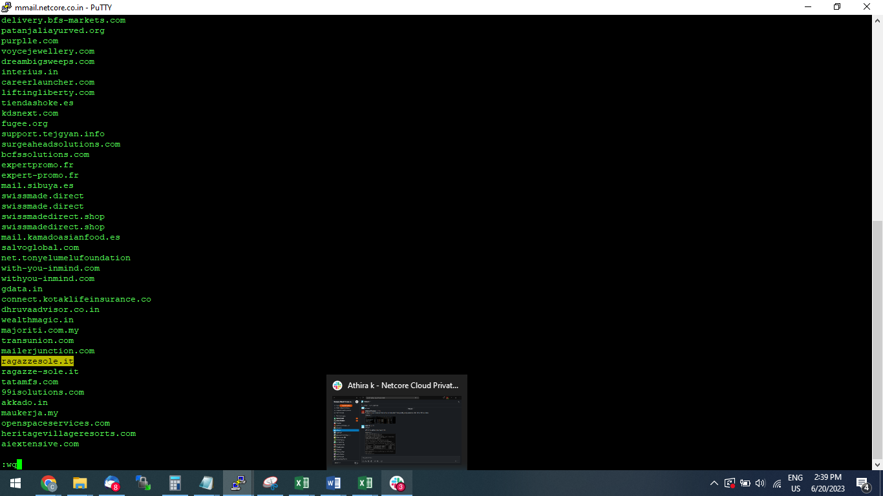Screen dimensions: 883x496
Task: Click the careerlauncher.com line
Action: tap(48, 82)
